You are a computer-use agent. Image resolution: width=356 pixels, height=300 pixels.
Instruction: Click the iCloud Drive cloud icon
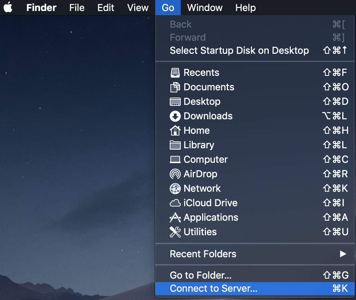pyautogui.click(x=175, y=203)
